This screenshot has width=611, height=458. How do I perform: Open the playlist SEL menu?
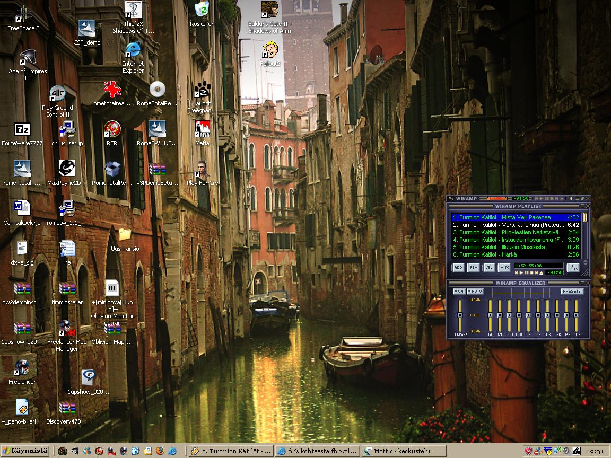coord(488,267)
